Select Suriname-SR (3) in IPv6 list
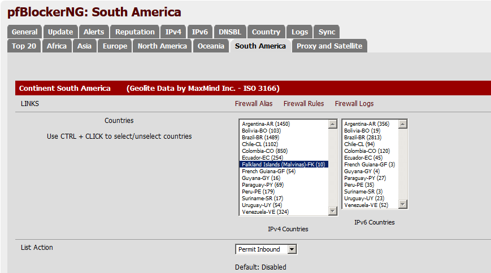This screenshot has height=273, width=491. [370, 192]
